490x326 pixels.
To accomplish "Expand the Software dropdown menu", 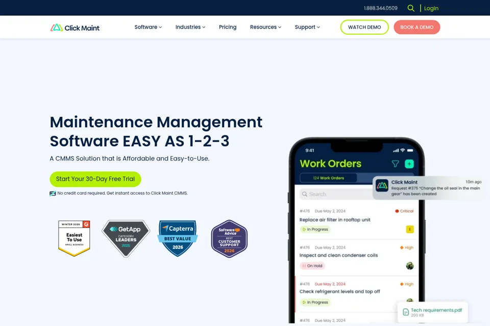I will pyautogui.click(x=148, y=27).
